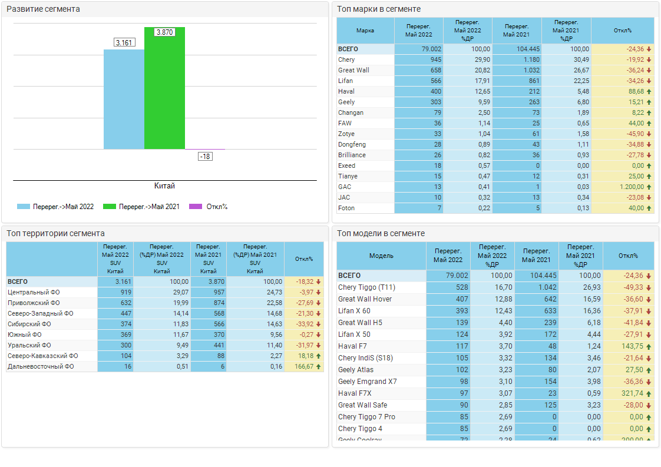The height and width of the screenshot is (467, 661).
Task: Click the purple Откл% legend color swatch
Action: (x=196, y=207)
